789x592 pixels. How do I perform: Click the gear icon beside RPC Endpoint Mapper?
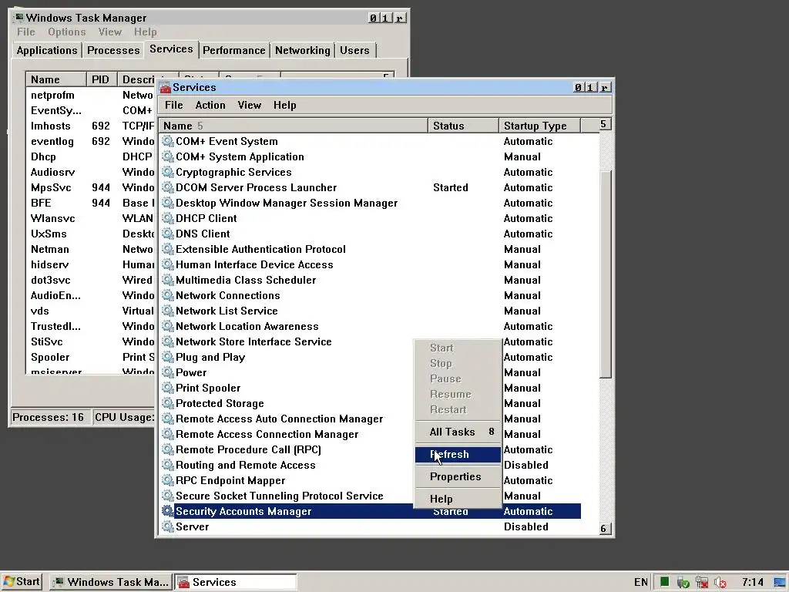pos(167,480)
